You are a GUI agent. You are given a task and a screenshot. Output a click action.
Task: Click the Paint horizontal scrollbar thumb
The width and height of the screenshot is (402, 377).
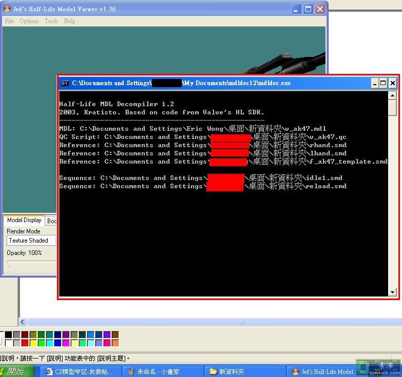[x=215, y=322]
